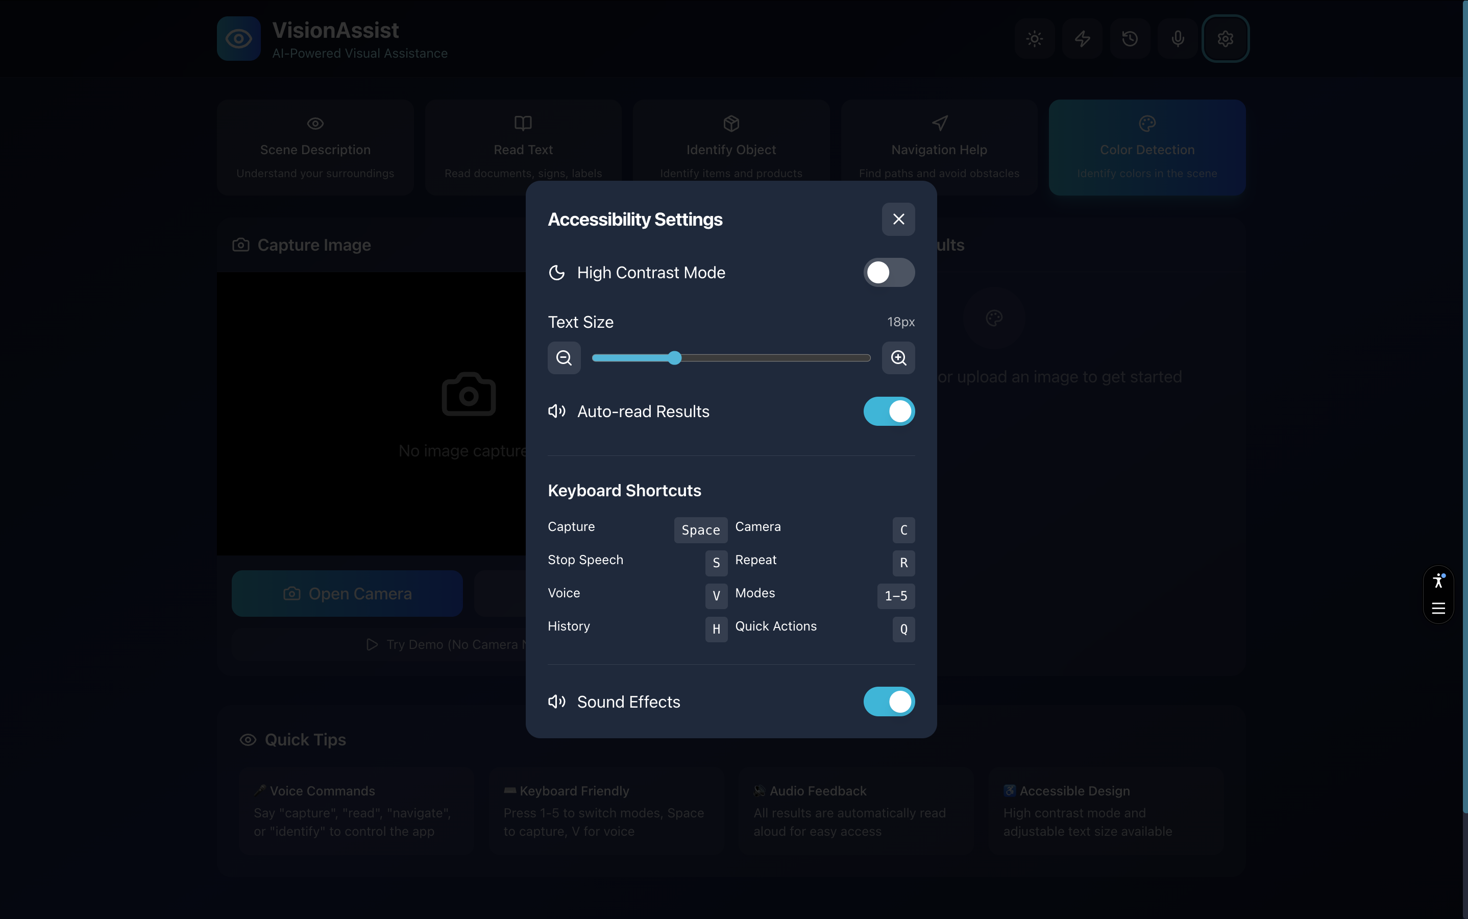The height and width of the screenshot is (919, 1468).
Task: Activate the microphone voice icon
Action: pos(1178,39)
